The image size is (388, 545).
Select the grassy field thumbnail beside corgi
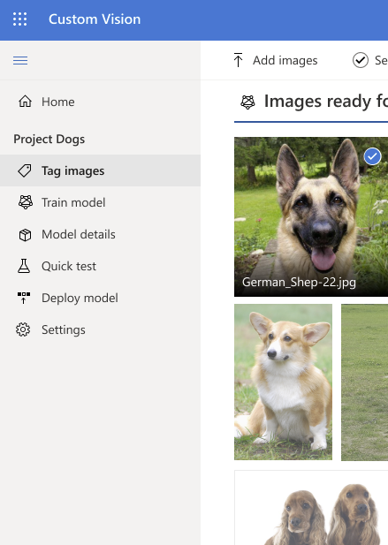pos(364,382)
